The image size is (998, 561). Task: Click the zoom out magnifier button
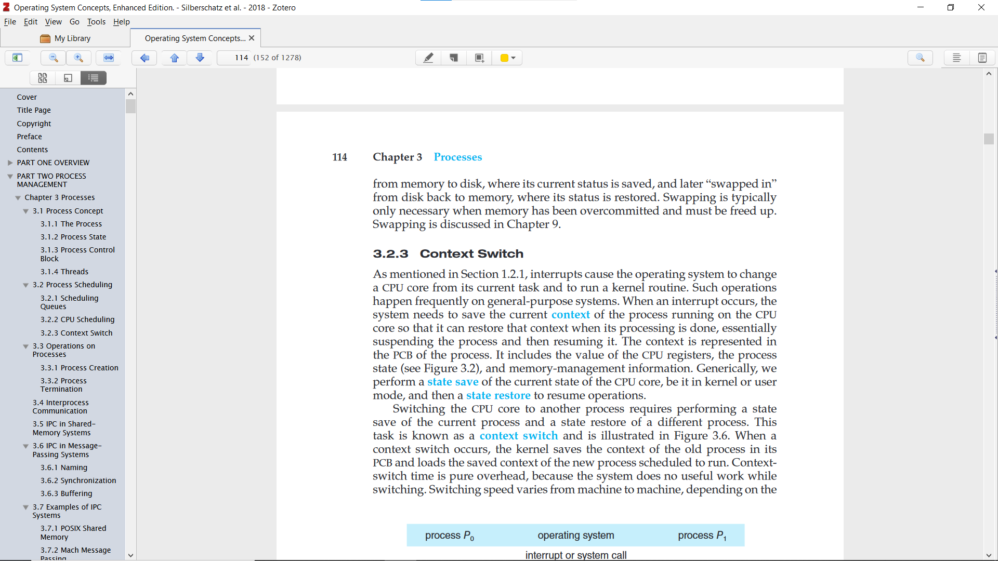point(52,58)
